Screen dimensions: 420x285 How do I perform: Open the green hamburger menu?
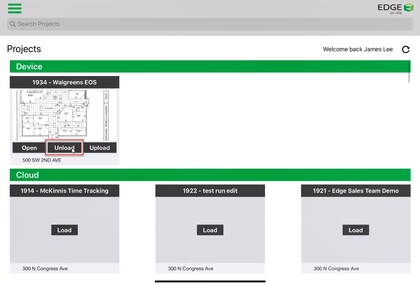tap(15, 8)
